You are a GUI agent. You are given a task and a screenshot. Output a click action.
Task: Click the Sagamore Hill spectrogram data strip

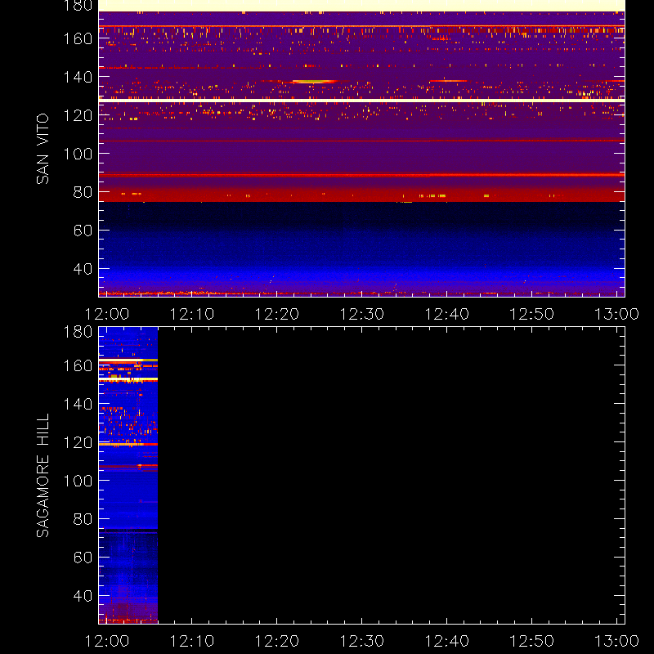128,476
